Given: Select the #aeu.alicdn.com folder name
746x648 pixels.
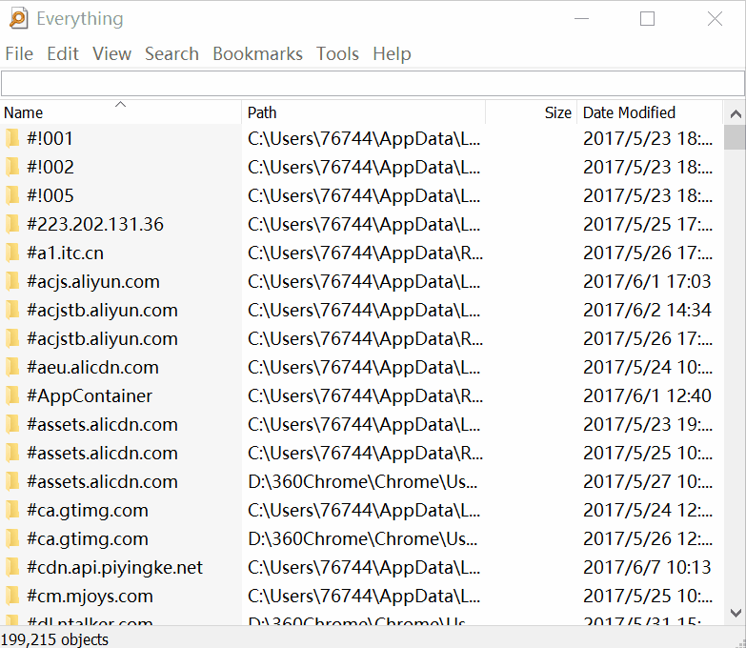Looking at the screenshot, I should point(92,367).
